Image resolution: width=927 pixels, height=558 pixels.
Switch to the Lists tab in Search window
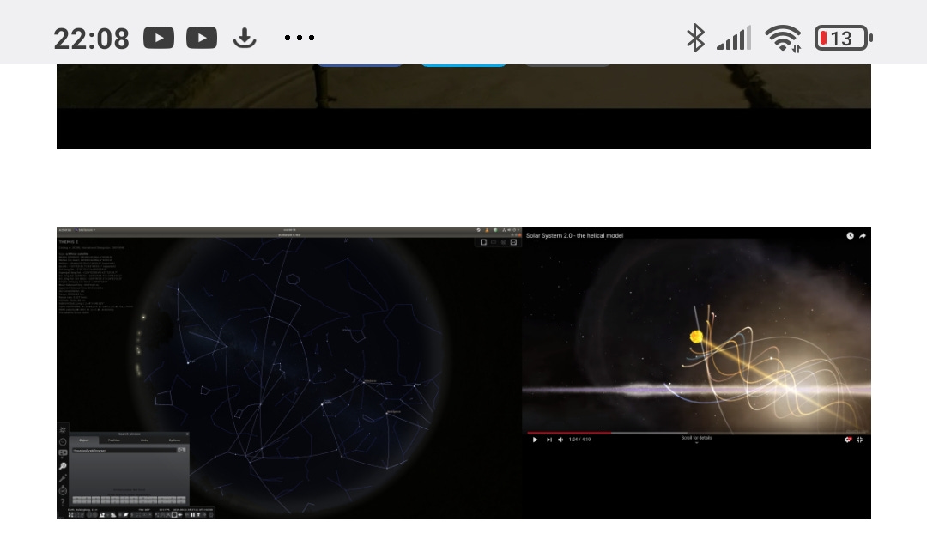point(144,440)
